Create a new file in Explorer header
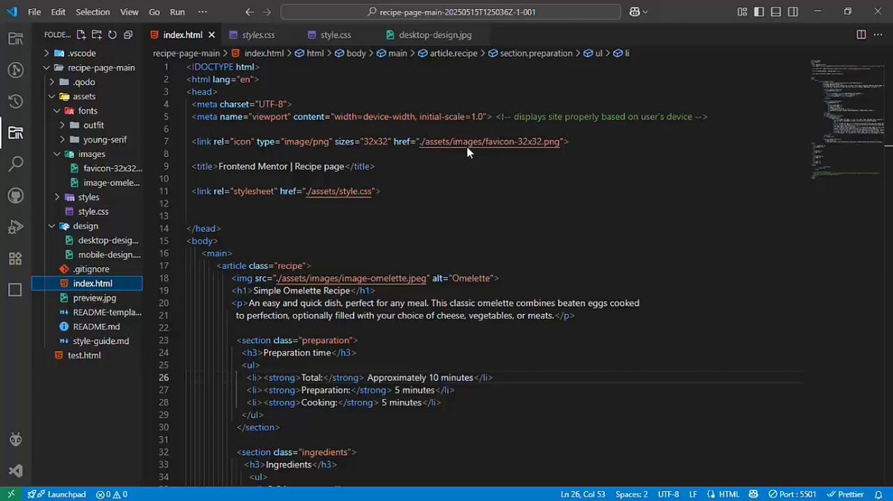The width and height of the screenshot is (893, 501). pyautogui.click(x=80, y=35)
